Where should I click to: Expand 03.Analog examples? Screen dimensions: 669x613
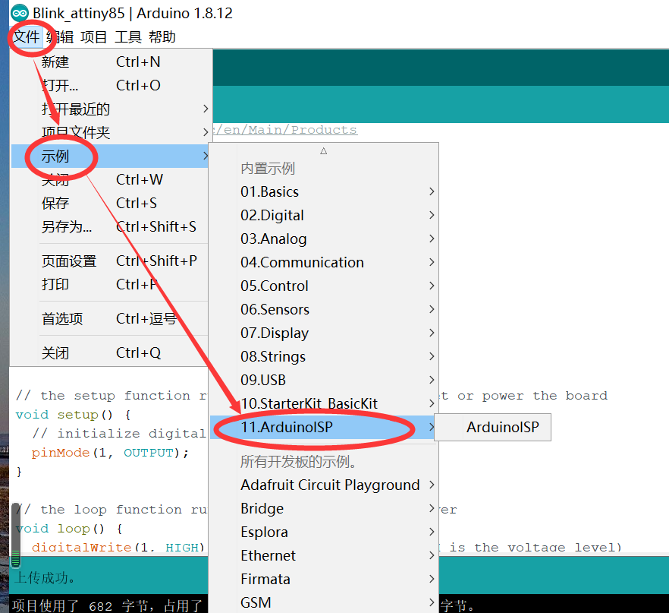coord(325,239)
